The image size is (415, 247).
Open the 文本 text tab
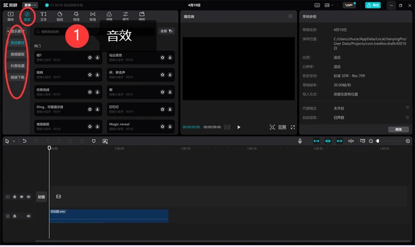pyautogui.click(x=43, y=16)
